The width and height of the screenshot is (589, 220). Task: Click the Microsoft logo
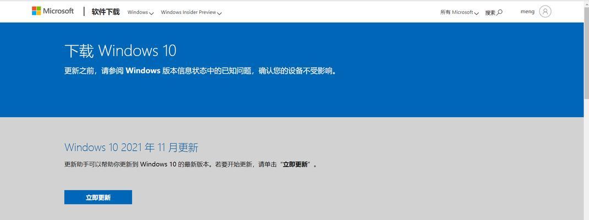click(x=53, y=11)
